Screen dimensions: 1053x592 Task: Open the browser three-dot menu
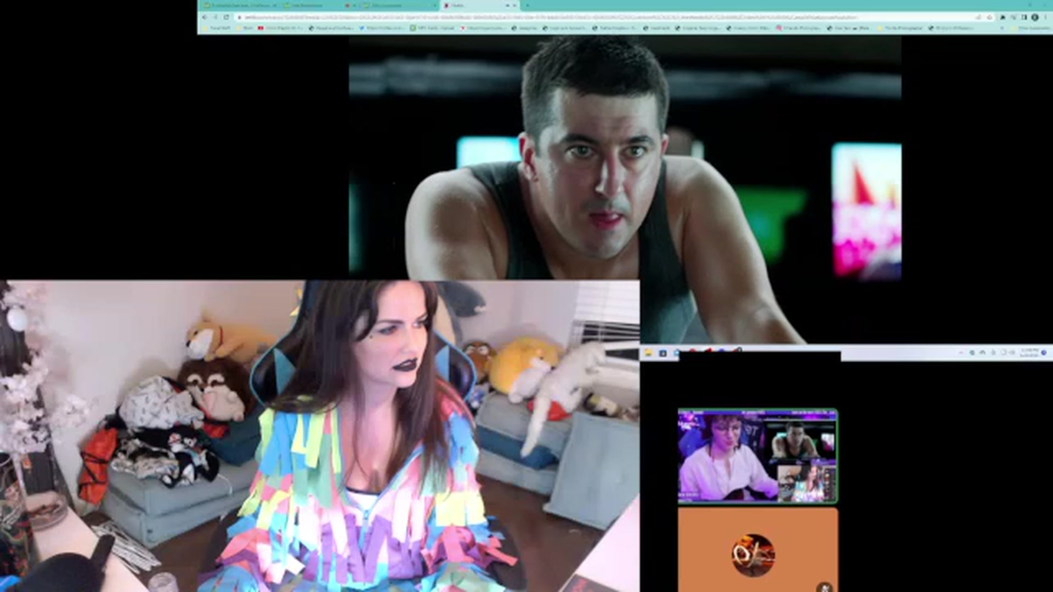(x=1046, y=17)
